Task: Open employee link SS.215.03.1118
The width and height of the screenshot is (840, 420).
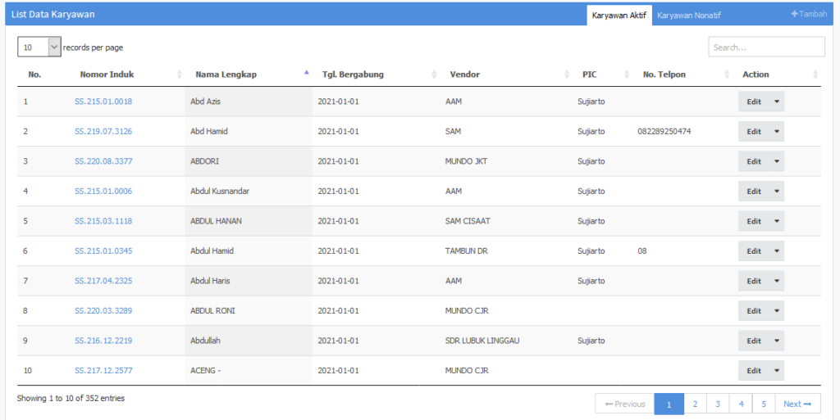Action: click(103, 221)
